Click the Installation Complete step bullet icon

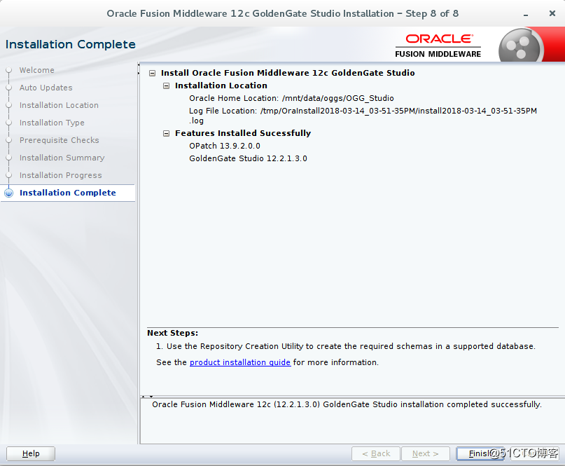coord(9,193)
